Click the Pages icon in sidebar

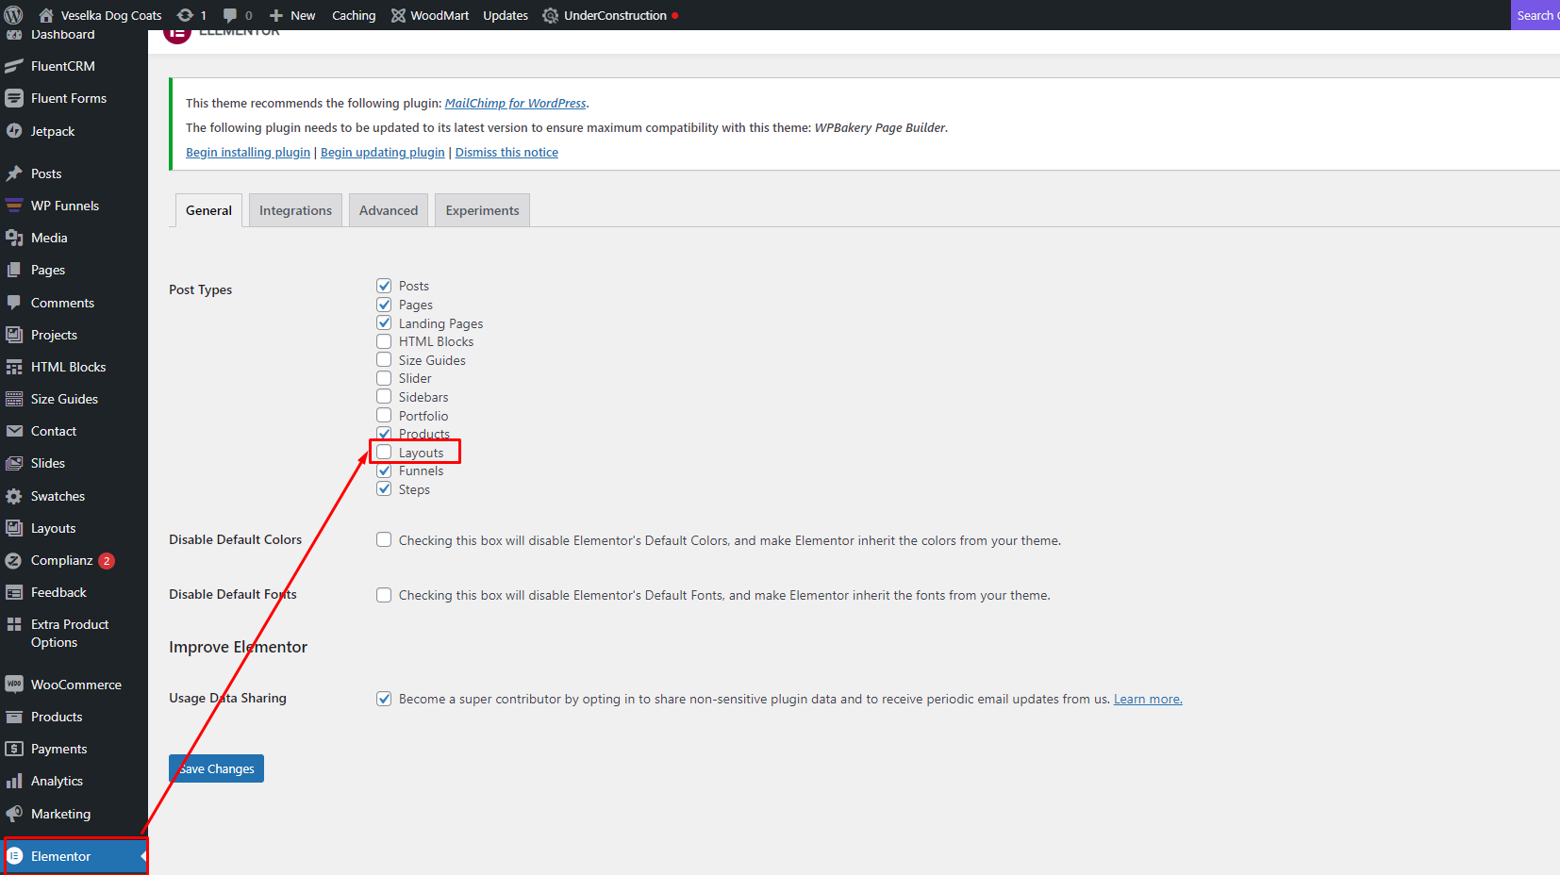point(14,270)
